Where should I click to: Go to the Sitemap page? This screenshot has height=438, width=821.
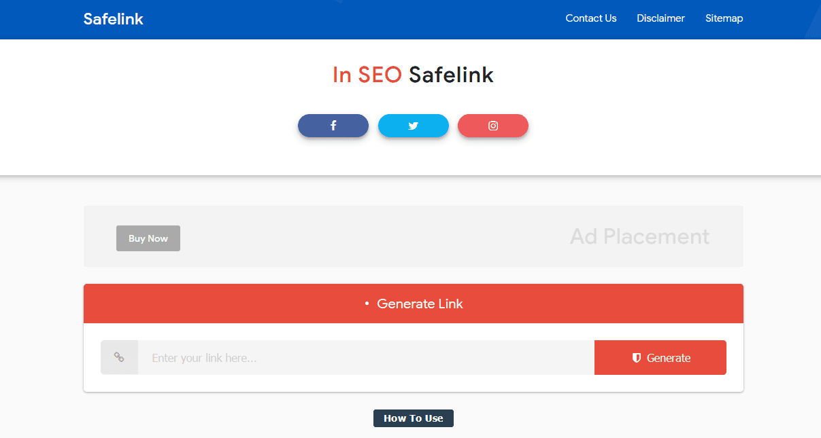pos(724,18)
